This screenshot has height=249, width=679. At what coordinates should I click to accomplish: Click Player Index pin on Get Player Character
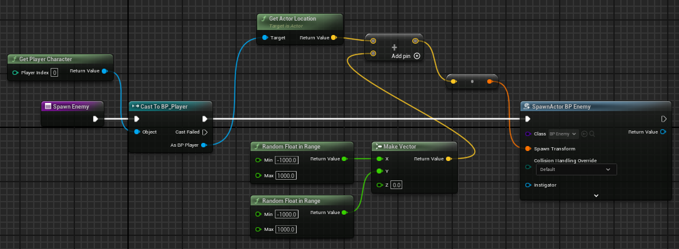[15, 72]
